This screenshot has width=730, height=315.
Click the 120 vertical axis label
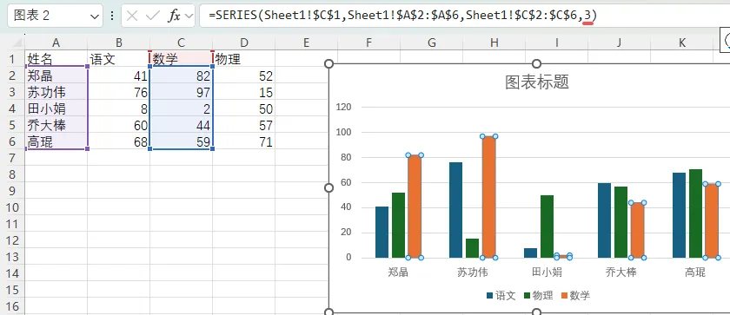[x=343, y=108]
